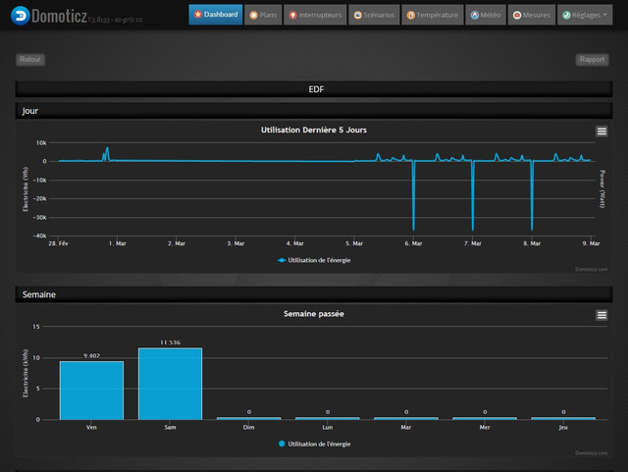Click the Dim bar in weekly chart
The height and width of the screenshot is (472, 628).
click(248, 418)
